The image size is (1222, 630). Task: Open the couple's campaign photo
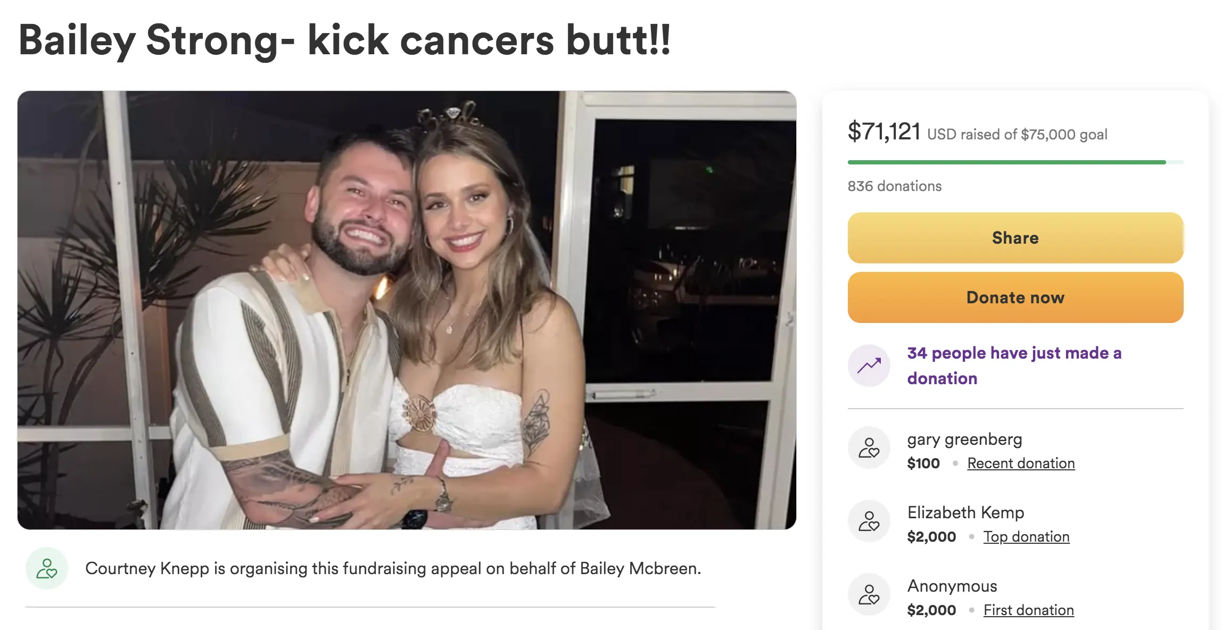click(x=407, y=310)
